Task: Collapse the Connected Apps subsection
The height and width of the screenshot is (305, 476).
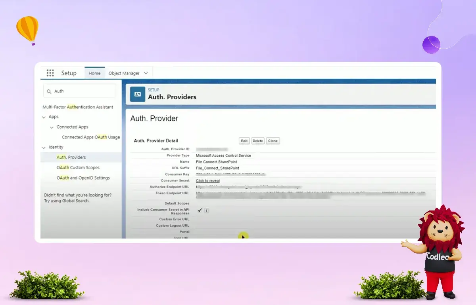Action: click(x=52, y=127)
